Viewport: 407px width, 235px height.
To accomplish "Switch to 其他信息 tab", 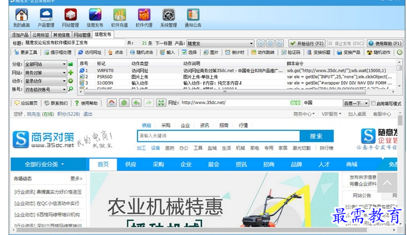I will 61,35.
